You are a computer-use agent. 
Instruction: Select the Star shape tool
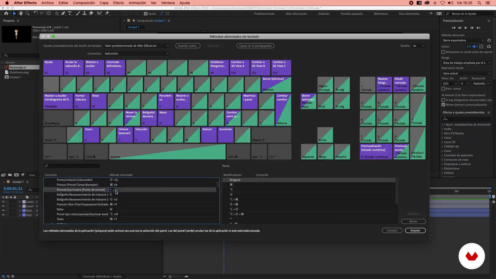(x=57, y=13)
